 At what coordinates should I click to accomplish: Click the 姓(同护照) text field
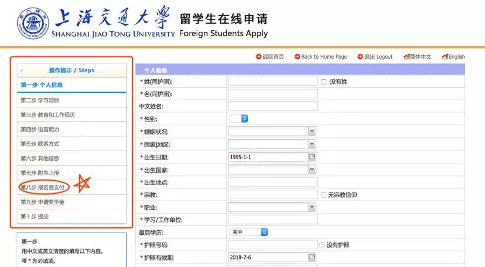[272, 81]
